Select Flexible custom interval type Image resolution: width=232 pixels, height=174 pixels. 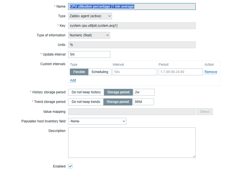79,72
